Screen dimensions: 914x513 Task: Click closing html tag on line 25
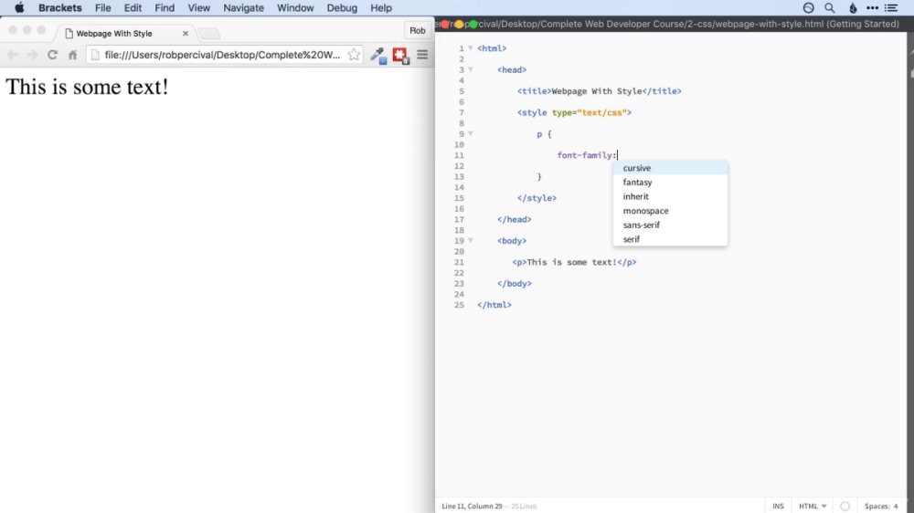point(494,305)
